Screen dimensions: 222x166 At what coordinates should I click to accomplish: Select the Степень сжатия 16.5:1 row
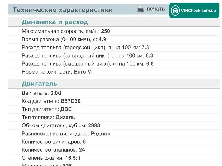click(x=114, y=158)
